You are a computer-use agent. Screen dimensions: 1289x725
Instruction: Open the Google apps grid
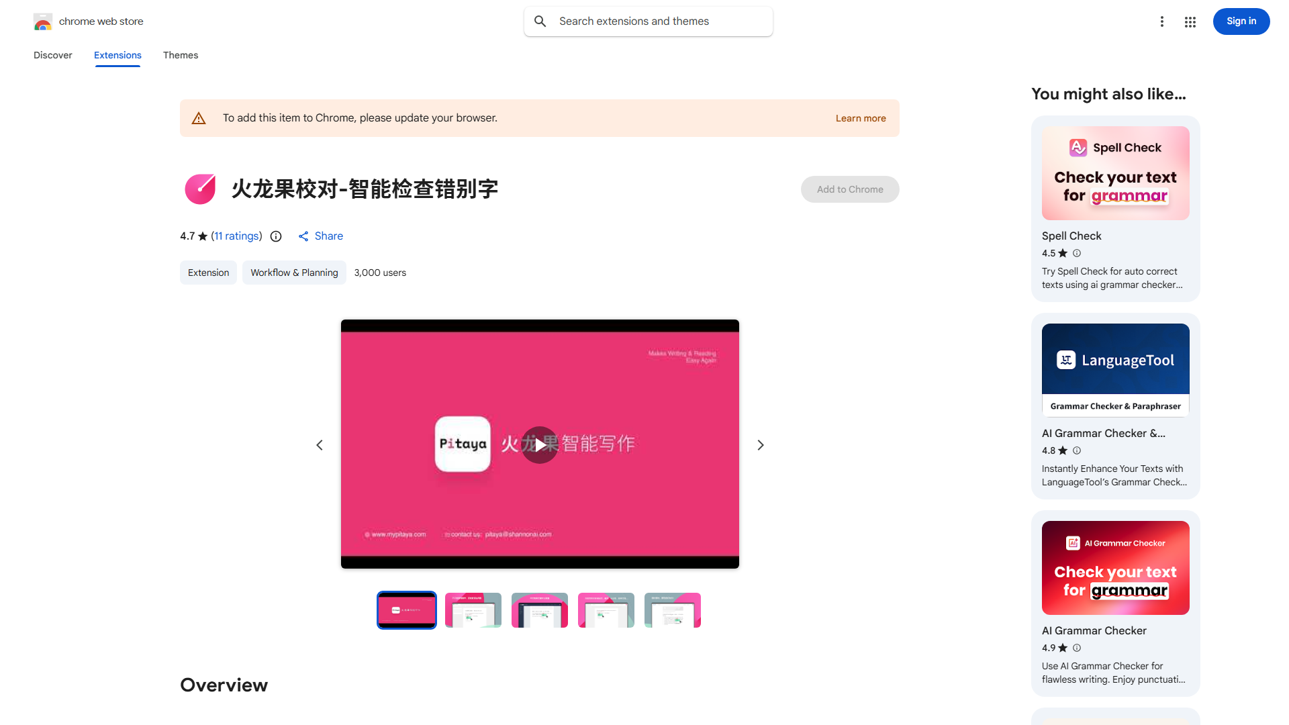coord(1190,21)
